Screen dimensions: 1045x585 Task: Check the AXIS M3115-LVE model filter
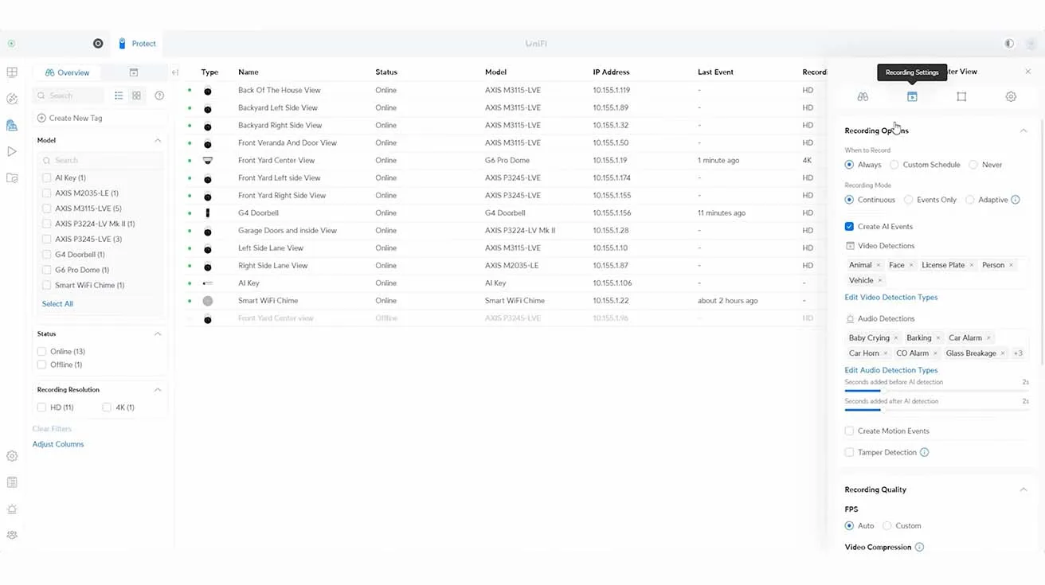click(x=47, y=209)
